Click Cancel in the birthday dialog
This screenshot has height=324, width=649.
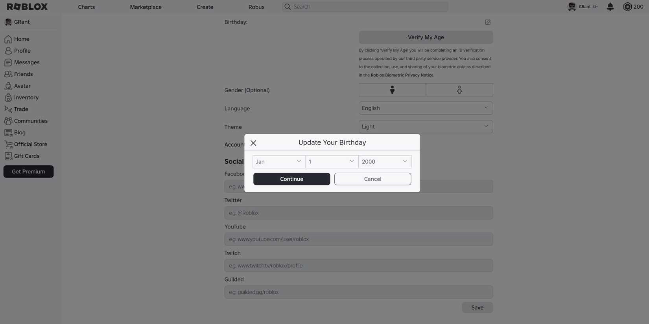(372, 179)
